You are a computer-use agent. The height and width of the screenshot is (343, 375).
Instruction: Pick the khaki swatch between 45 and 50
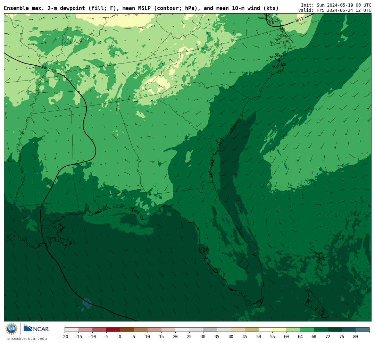tap(252, 329)
